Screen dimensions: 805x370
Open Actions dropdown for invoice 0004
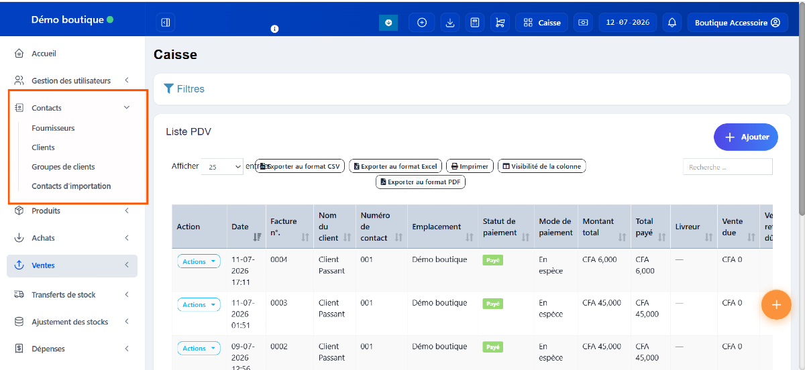199,261
